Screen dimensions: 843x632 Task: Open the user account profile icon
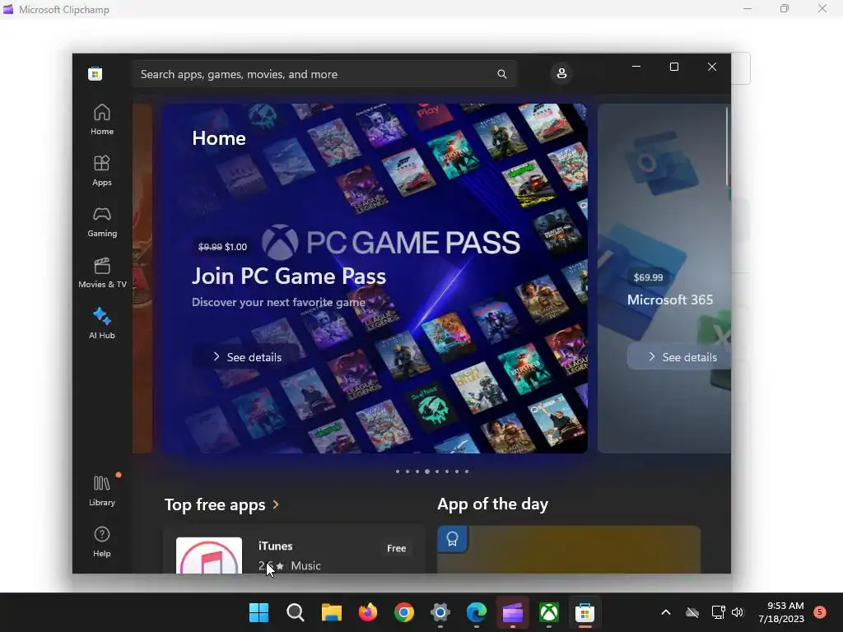[x=561, y=73]
